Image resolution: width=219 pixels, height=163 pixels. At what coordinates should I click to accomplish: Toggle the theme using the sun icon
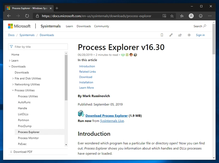[189, 35]
